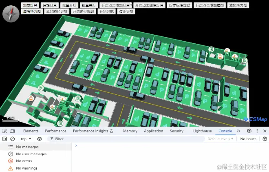The width and height of the screenshot is (269, 172).
Task: Click the No Issues counter
Action: pyautogui.click(x=248, y=139)
